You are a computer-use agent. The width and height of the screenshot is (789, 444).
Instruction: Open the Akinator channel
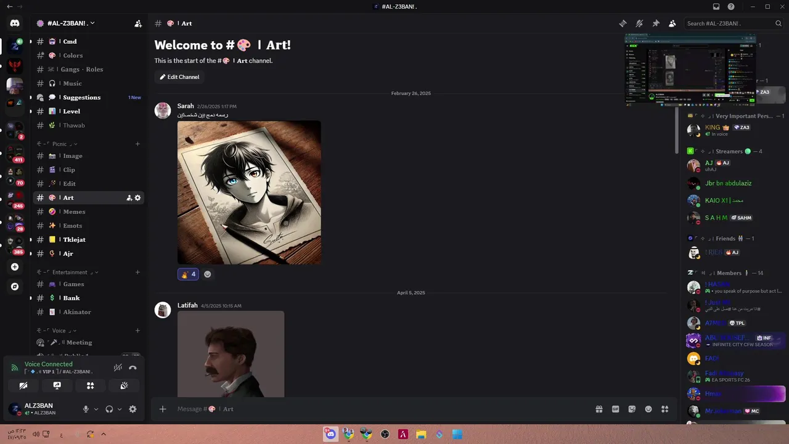pyautogui.click(x=88, y=312)
